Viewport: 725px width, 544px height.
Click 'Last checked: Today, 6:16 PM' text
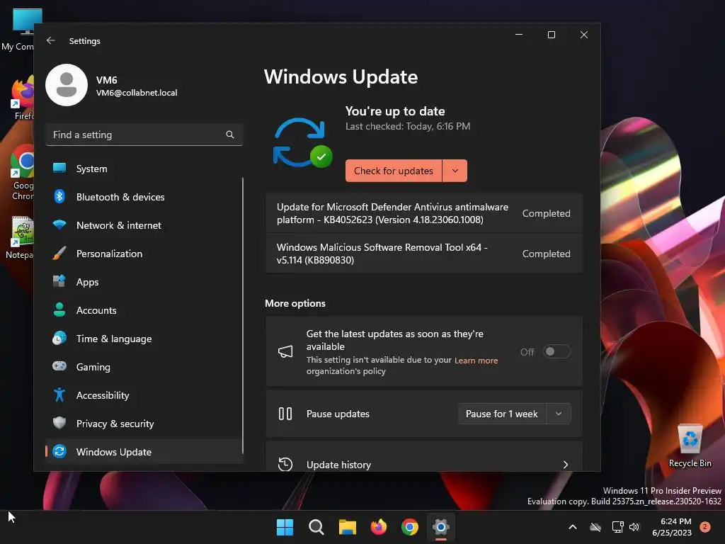(x=407, y=126)
